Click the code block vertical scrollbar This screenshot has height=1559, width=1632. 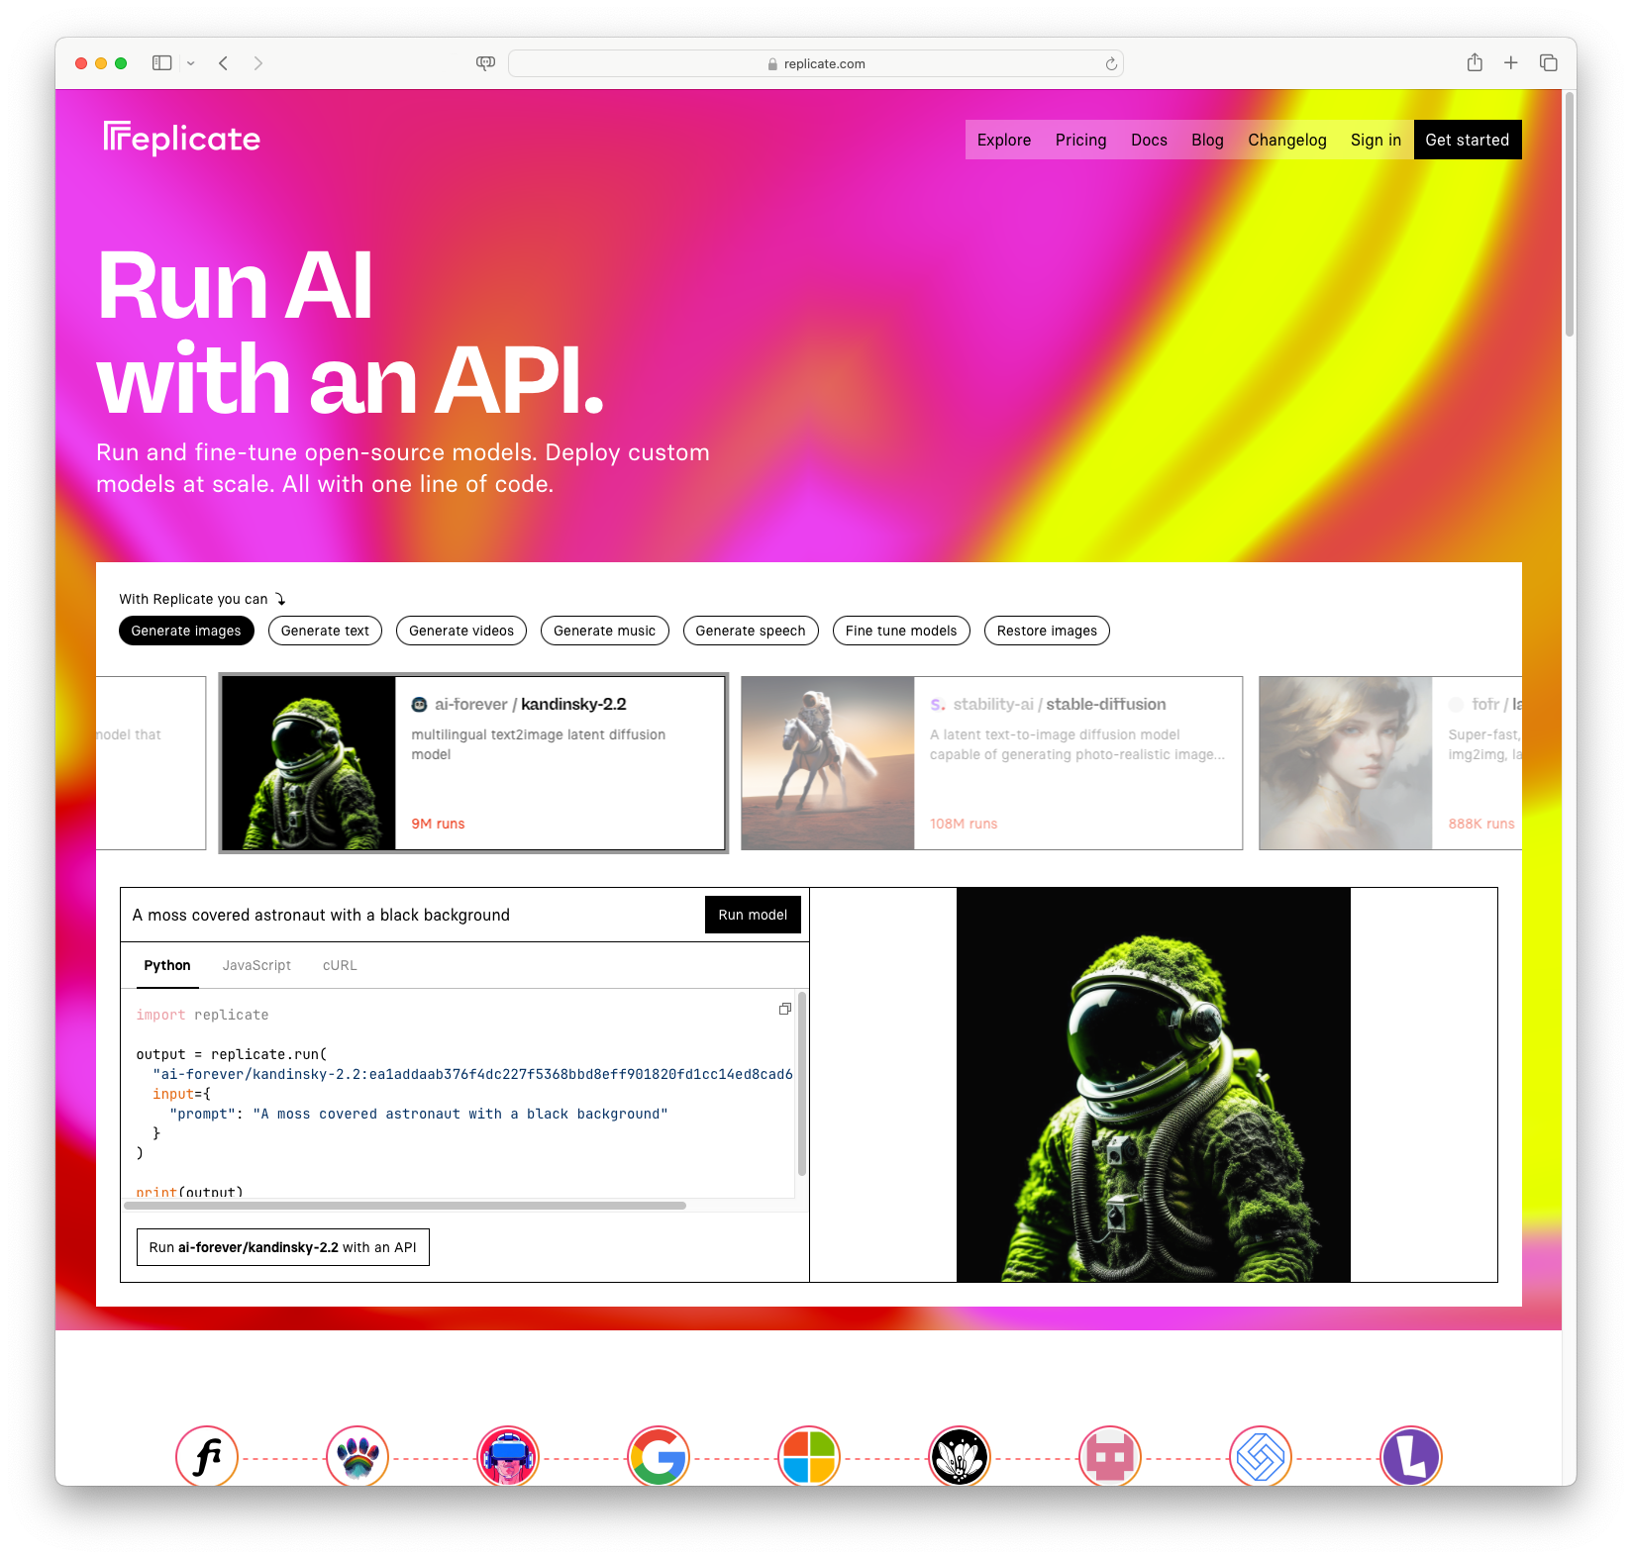pos(801,1084)
